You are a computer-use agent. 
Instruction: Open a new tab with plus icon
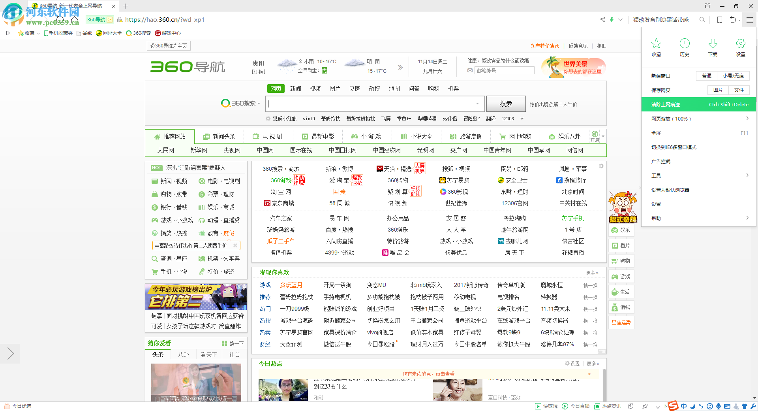126,6
